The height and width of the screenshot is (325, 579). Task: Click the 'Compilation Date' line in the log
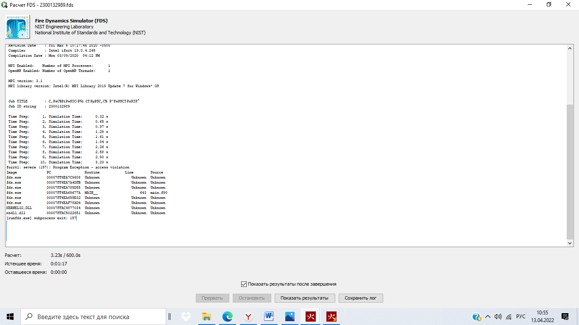pos(54,55)
